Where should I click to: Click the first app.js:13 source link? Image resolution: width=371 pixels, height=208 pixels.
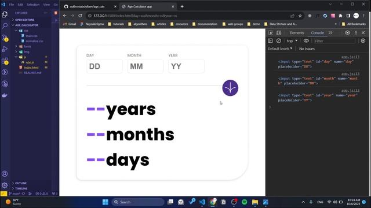click(x=350, y=57)
